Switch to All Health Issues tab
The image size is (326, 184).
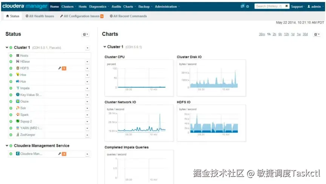point(40,16)
